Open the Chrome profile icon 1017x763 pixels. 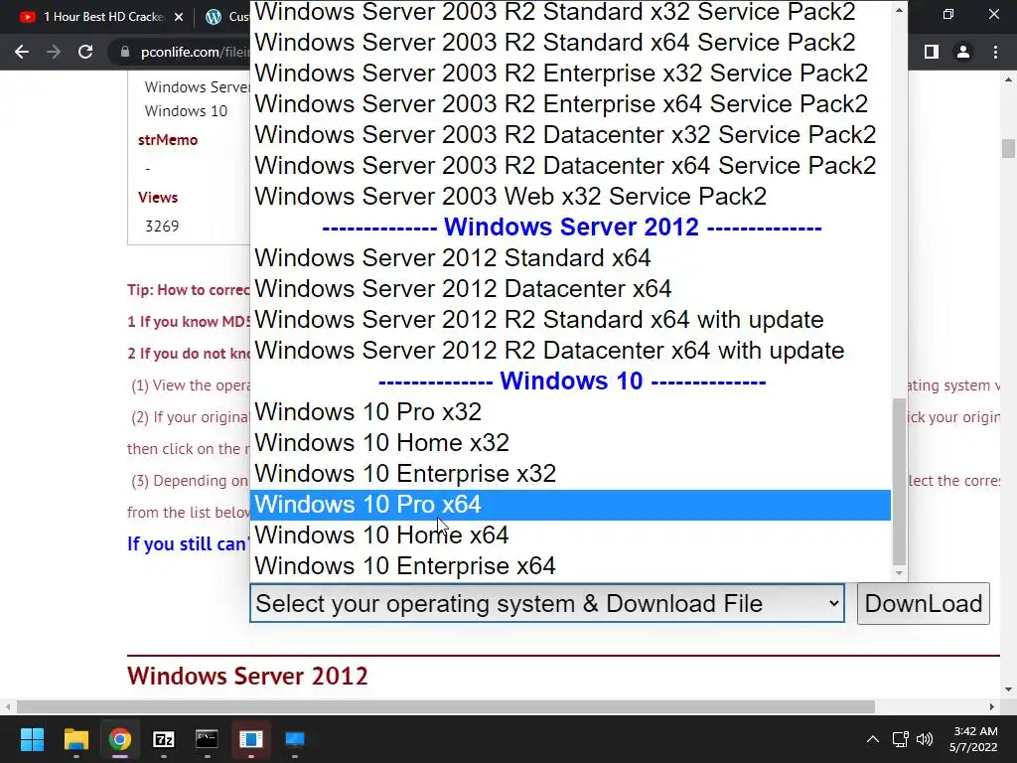963,52
